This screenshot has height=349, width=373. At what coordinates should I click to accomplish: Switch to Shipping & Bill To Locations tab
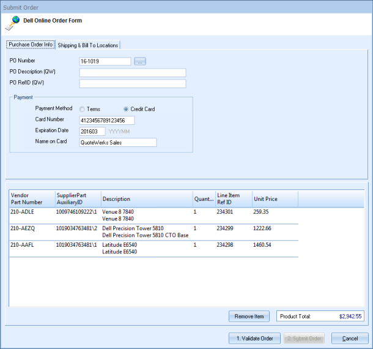[88, 45]
